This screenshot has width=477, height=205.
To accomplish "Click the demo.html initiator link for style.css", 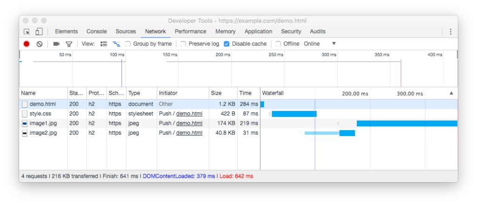I will (189, 114).
